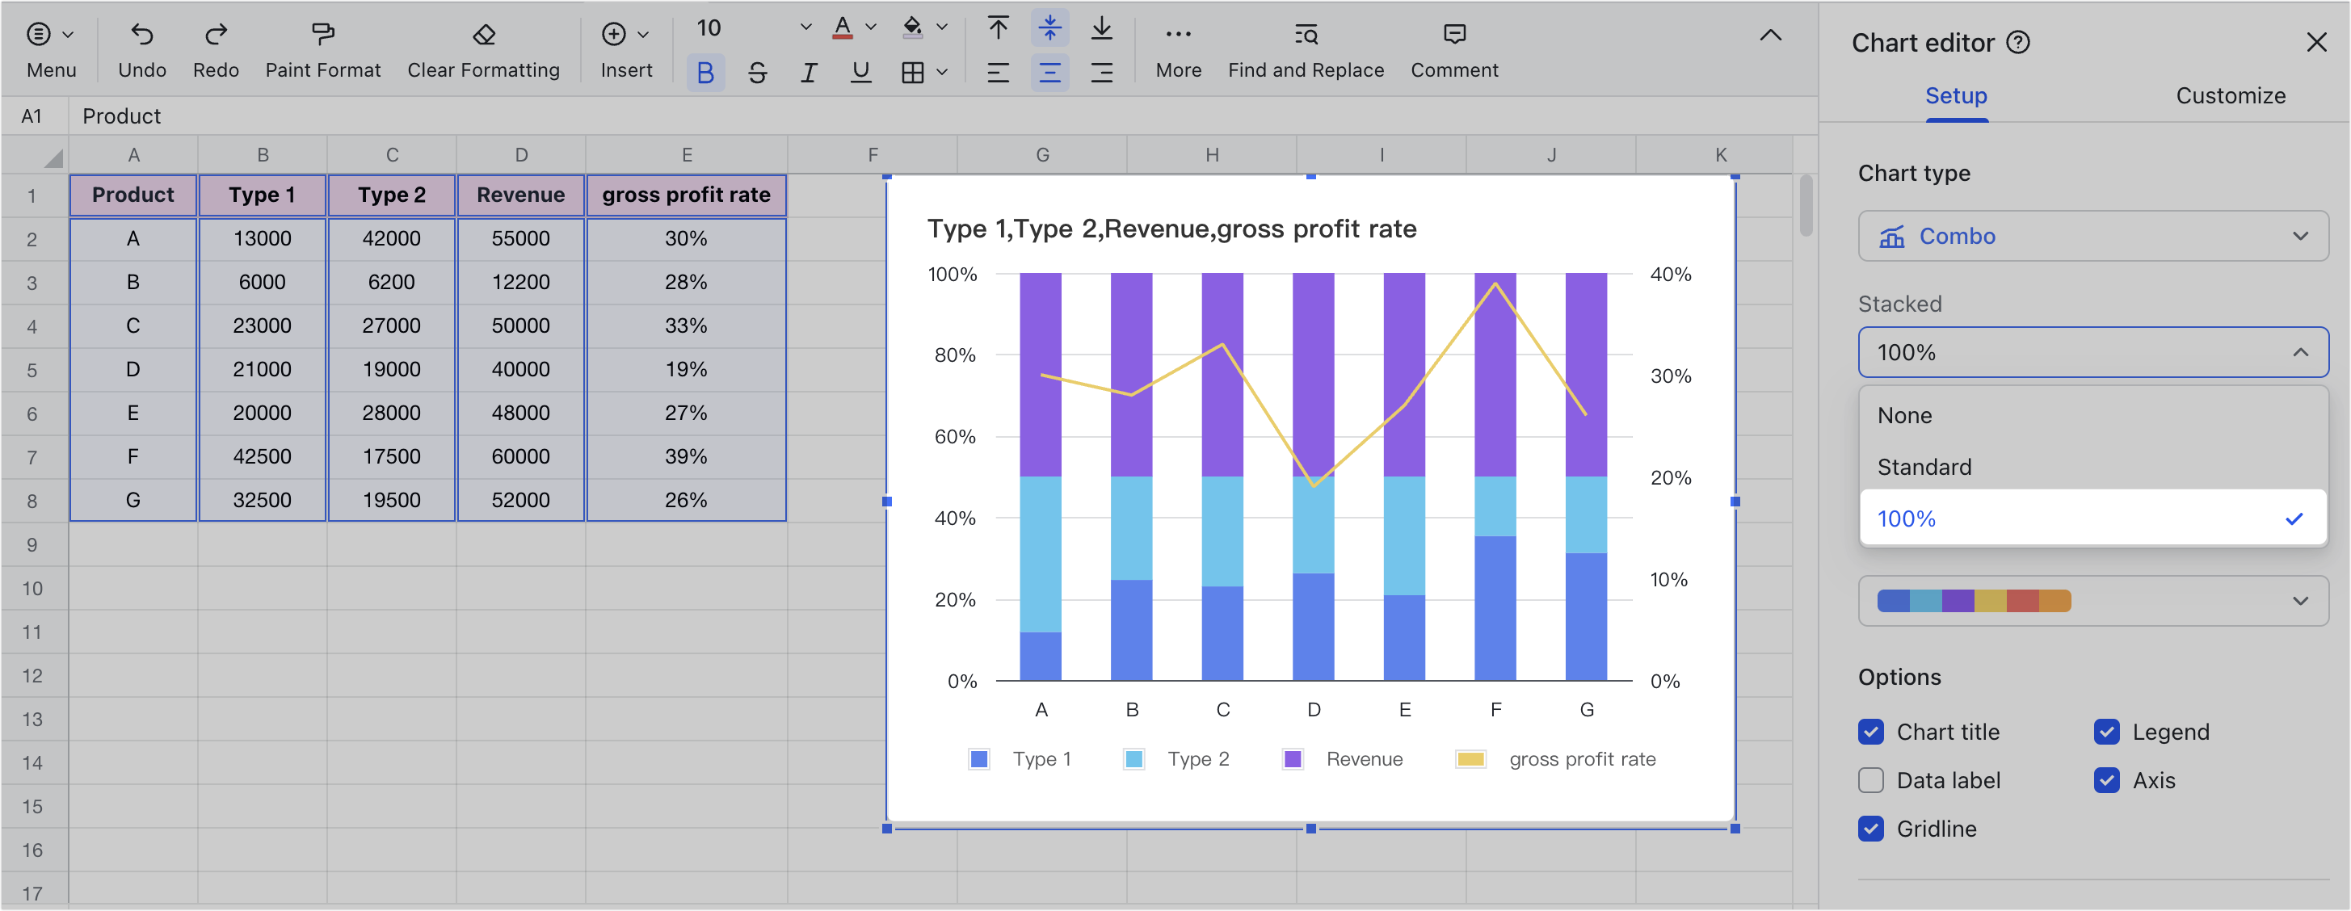This screenshot has width=2351, height=911.
Task: Choose 100% in the Stacked list
Action: [2092, 518]
